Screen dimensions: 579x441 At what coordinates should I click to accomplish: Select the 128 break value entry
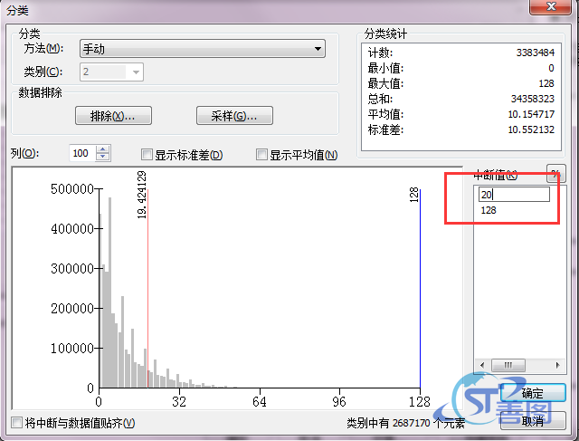[x=489, y=210]
